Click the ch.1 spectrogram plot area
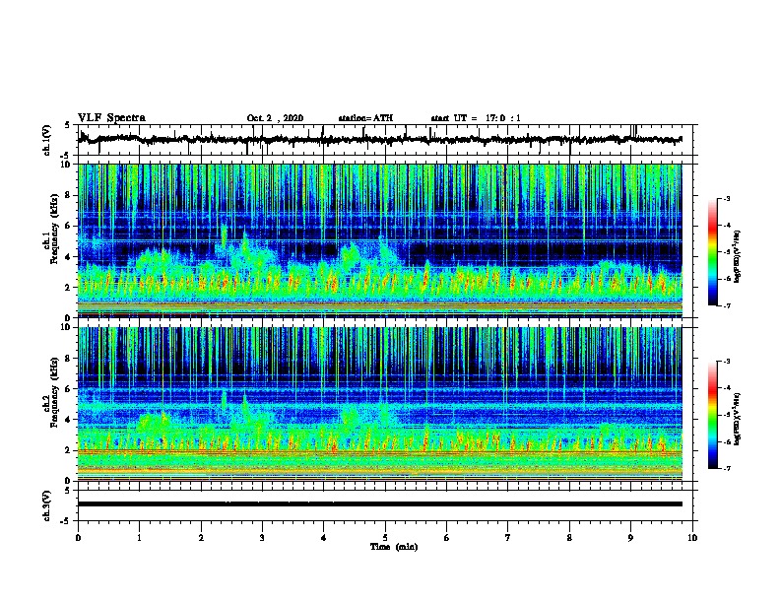Viewport: 780px width, 603px height. point(380,240)
